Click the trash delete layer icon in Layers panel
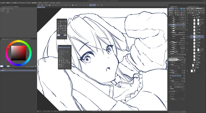 204,13
